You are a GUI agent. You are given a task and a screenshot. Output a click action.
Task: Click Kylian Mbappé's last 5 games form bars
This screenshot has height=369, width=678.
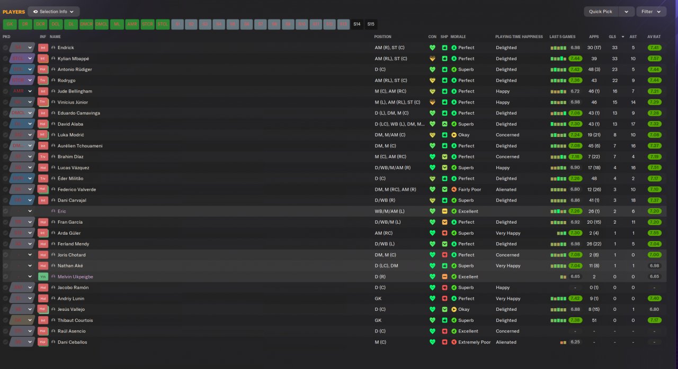(x=558, y=59)
